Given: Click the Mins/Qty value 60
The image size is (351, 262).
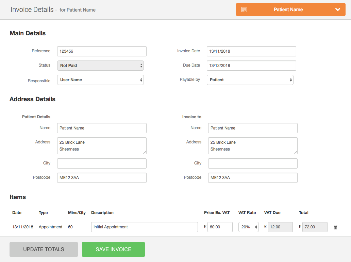Looking at the screenshot, I should click(70, 227).
